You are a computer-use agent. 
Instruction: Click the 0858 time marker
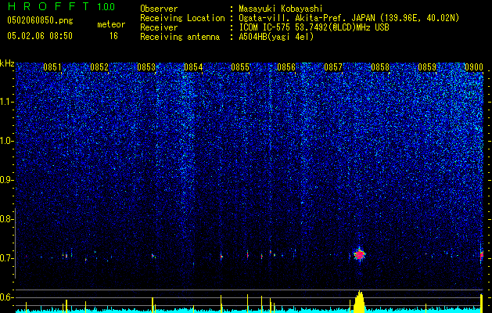(x=380, y=67)
